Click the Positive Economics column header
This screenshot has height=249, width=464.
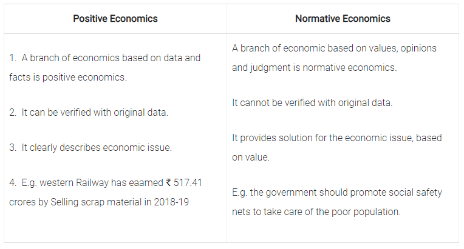pyautogui.click(x=115, y=19)
